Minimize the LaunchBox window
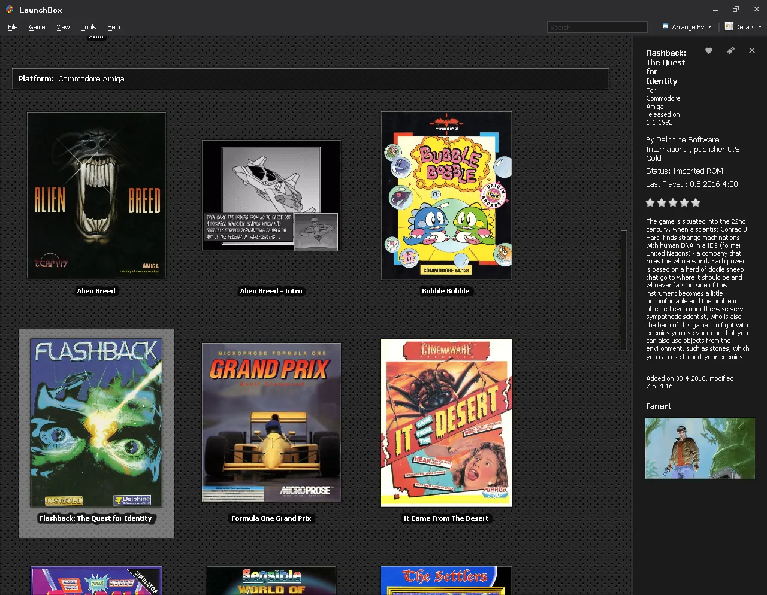This screenshot has width=767, height=595. [x=715, y=10]
